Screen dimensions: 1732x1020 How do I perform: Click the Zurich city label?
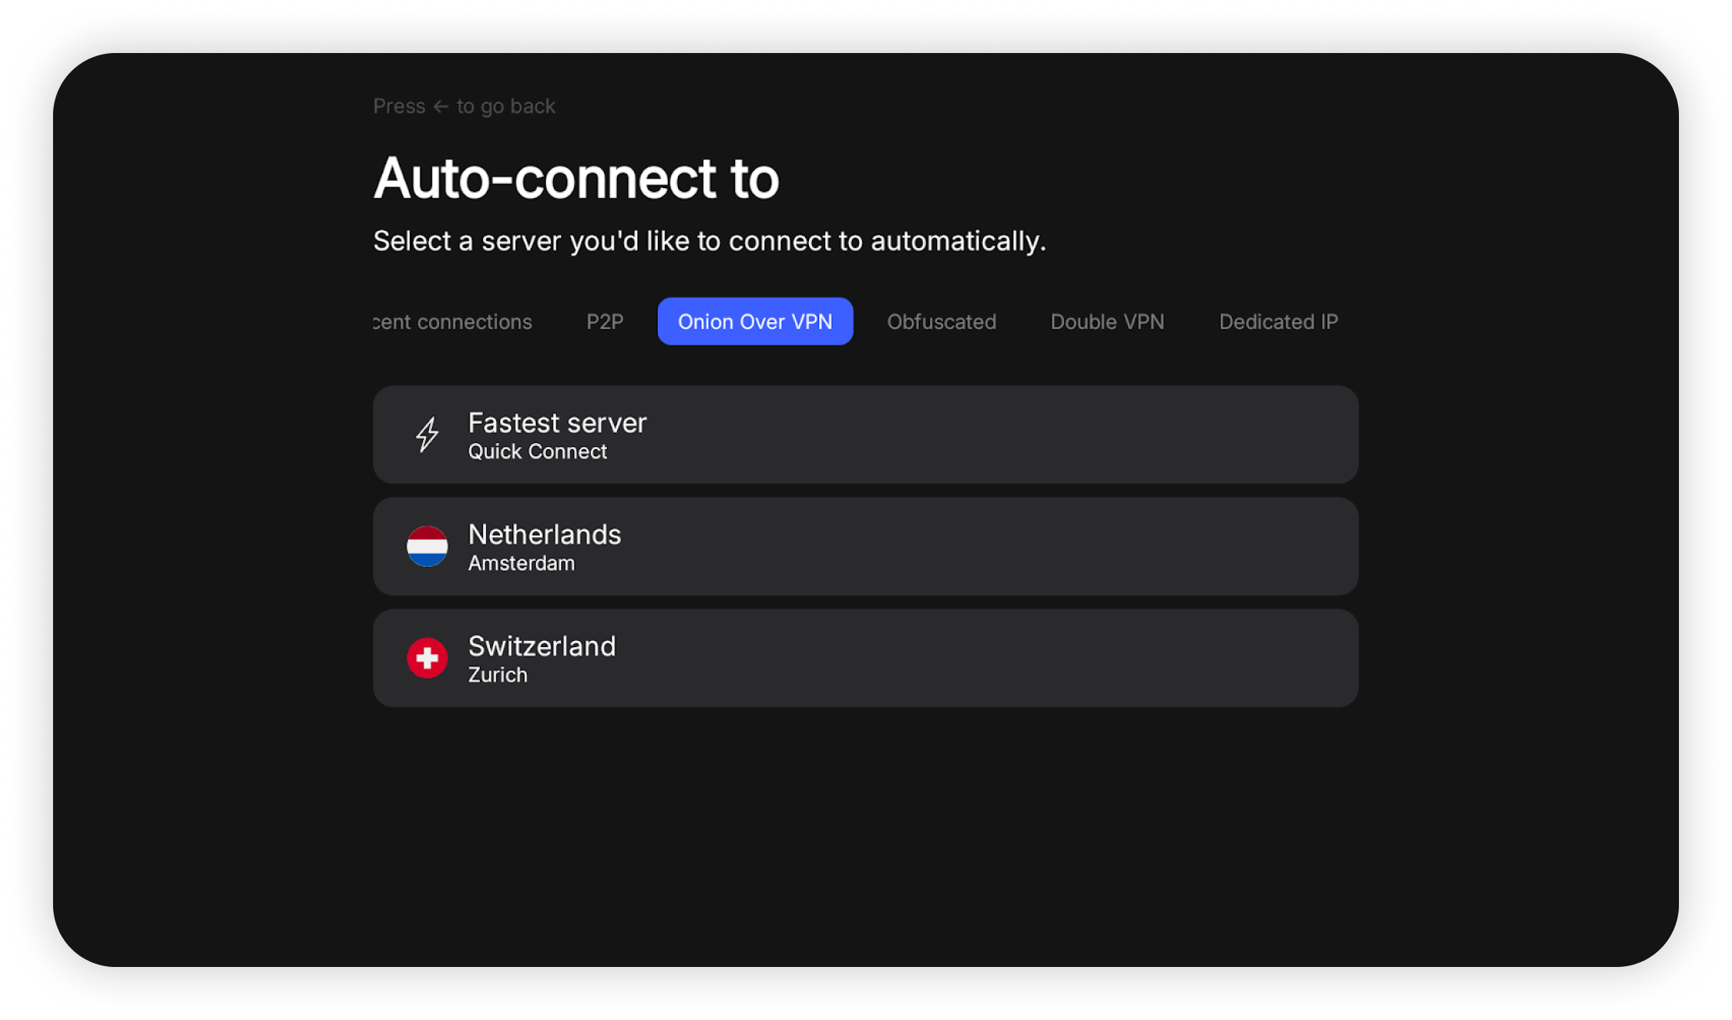click(498, 675)
